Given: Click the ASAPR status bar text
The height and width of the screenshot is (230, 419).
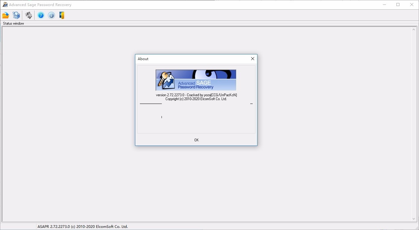Looking at the screenshot, I should (83, 226).
